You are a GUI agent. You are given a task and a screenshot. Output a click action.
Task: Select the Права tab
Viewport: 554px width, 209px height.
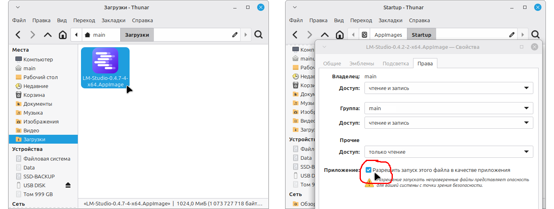(425, 63)
